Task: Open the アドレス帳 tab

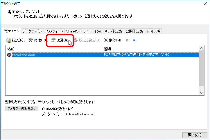Action: 153,31
